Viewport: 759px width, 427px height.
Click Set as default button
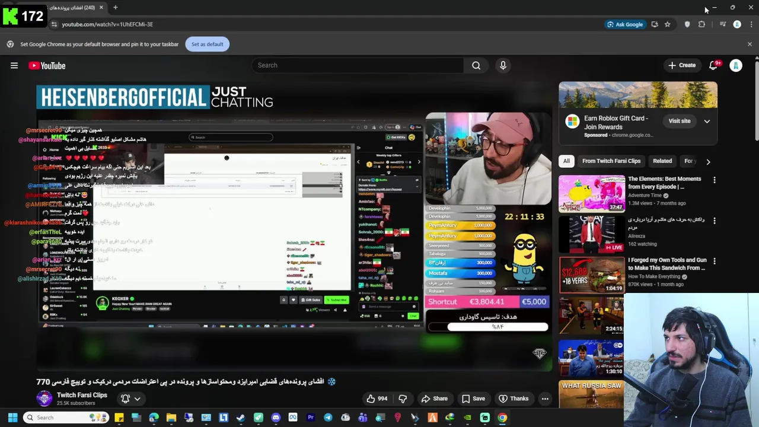(x=207, y=44)
